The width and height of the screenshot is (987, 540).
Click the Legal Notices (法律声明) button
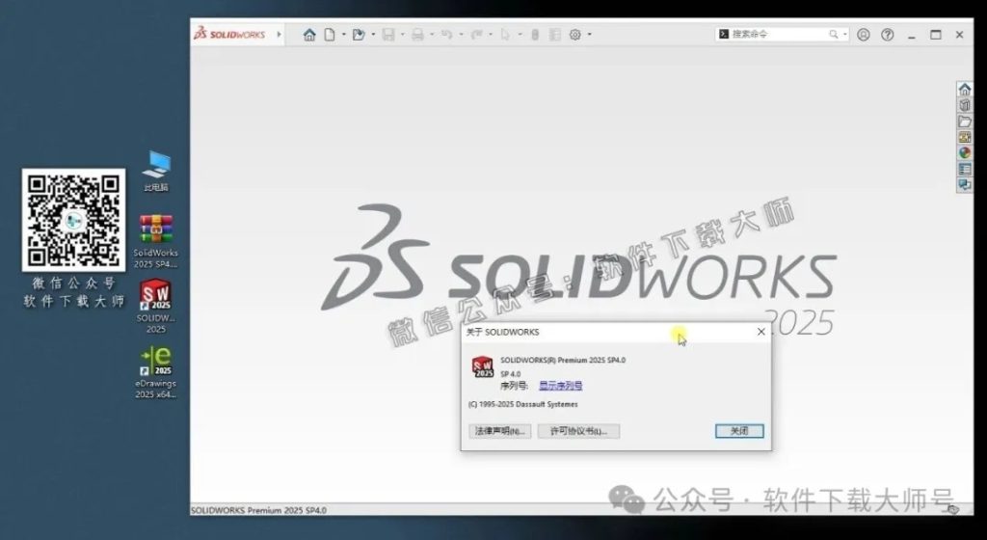click(500, 431)
